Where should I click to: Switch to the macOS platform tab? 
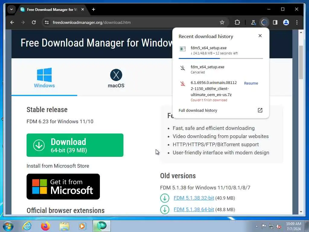[x=116, y=78]
